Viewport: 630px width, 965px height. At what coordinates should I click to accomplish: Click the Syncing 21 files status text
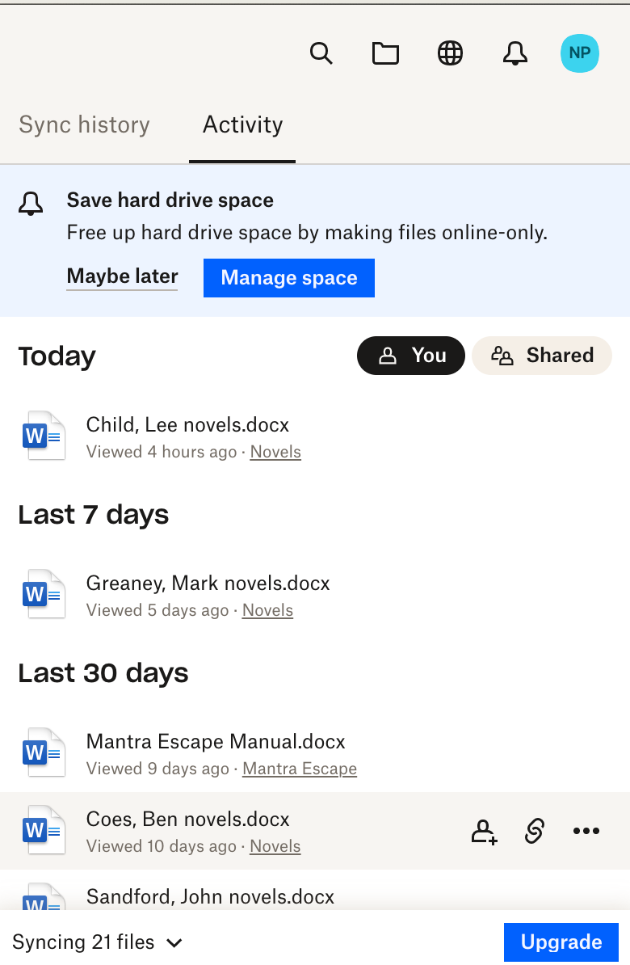(x=83, y=942)
